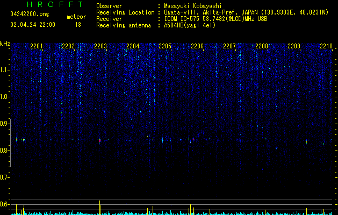Click the 1.1 kHz axis label
Image resolution: width=338 pixels, height=215 pixels.
[4, 70]
